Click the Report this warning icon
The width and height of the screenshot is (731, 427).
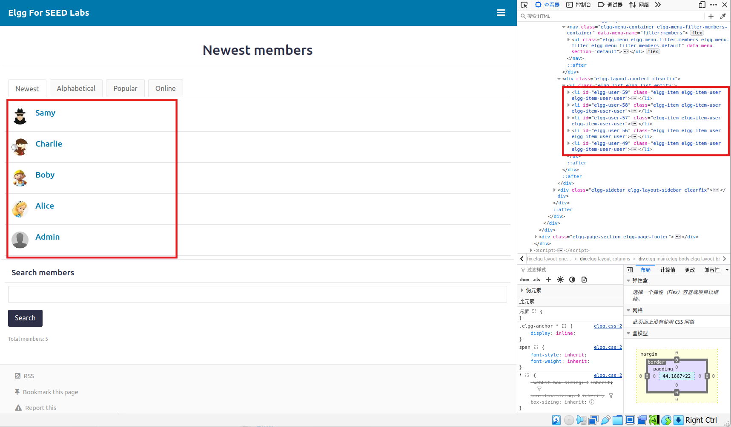click(x=18, y=408)
